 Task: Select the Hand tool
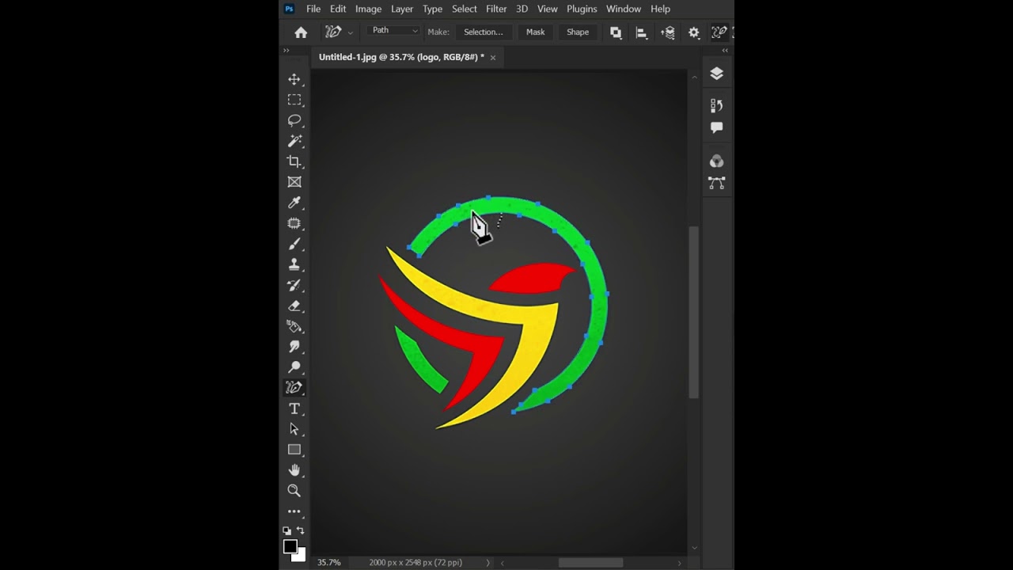tap(294, 470)
